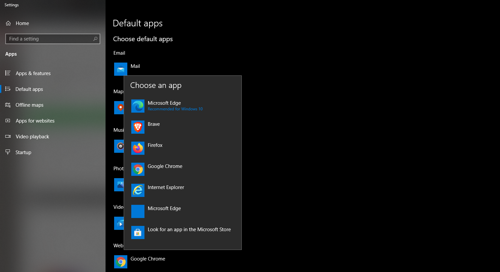
Task: Click the Mail app icon under Email
Action: (x=120, y=69)
